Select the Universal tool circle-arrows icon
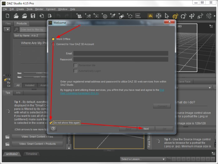Screen dimensions: 218x164 tap(158, 16)
